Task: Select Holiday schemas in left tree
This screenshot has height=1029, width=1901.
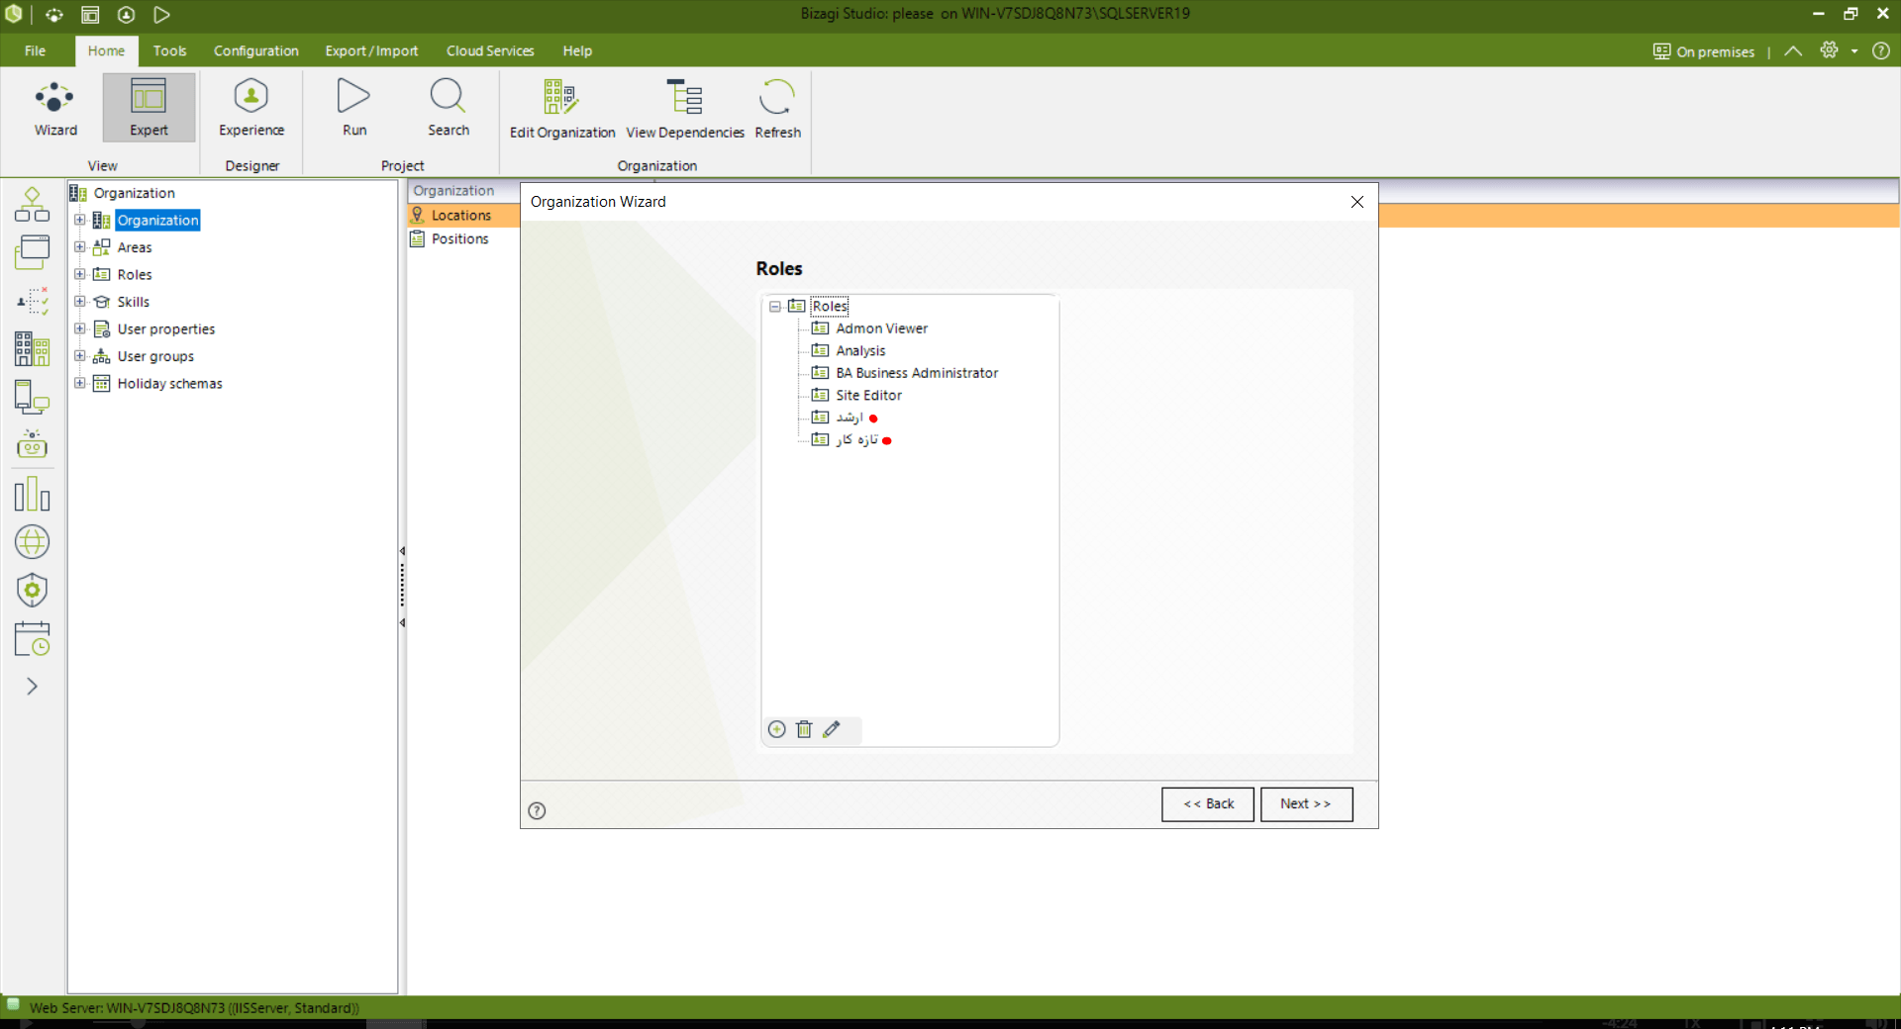Action: 169,383
